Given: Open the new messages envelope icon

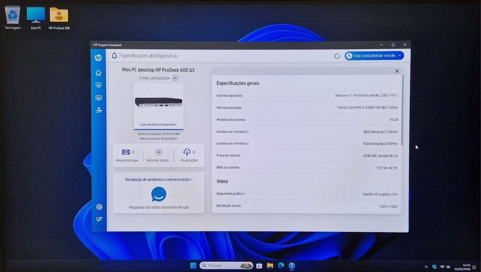Looking at the screenshot, I should click(x=126, y=152).
